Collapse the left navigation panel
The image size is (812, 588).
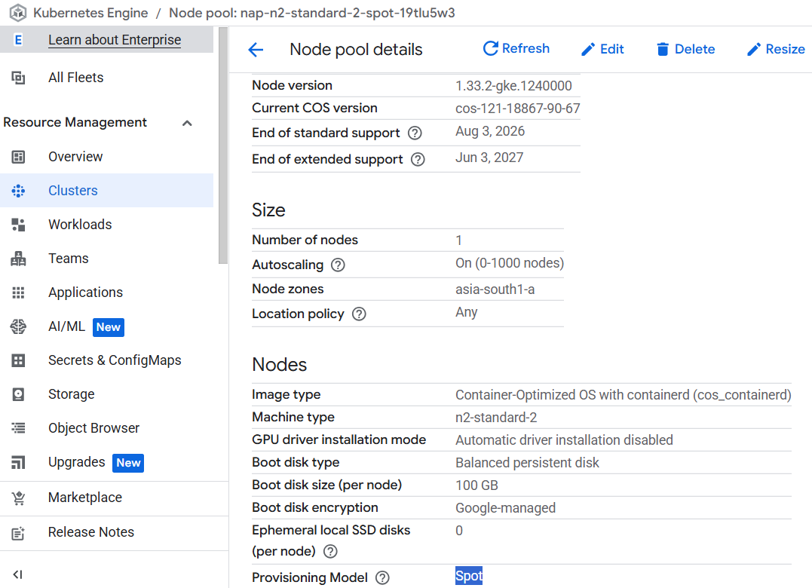[18, 574]
